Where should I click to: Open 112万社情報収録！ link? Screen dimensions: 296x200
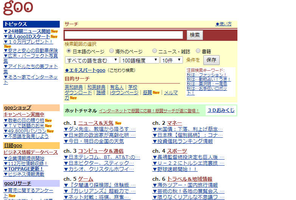click(26, 163)
